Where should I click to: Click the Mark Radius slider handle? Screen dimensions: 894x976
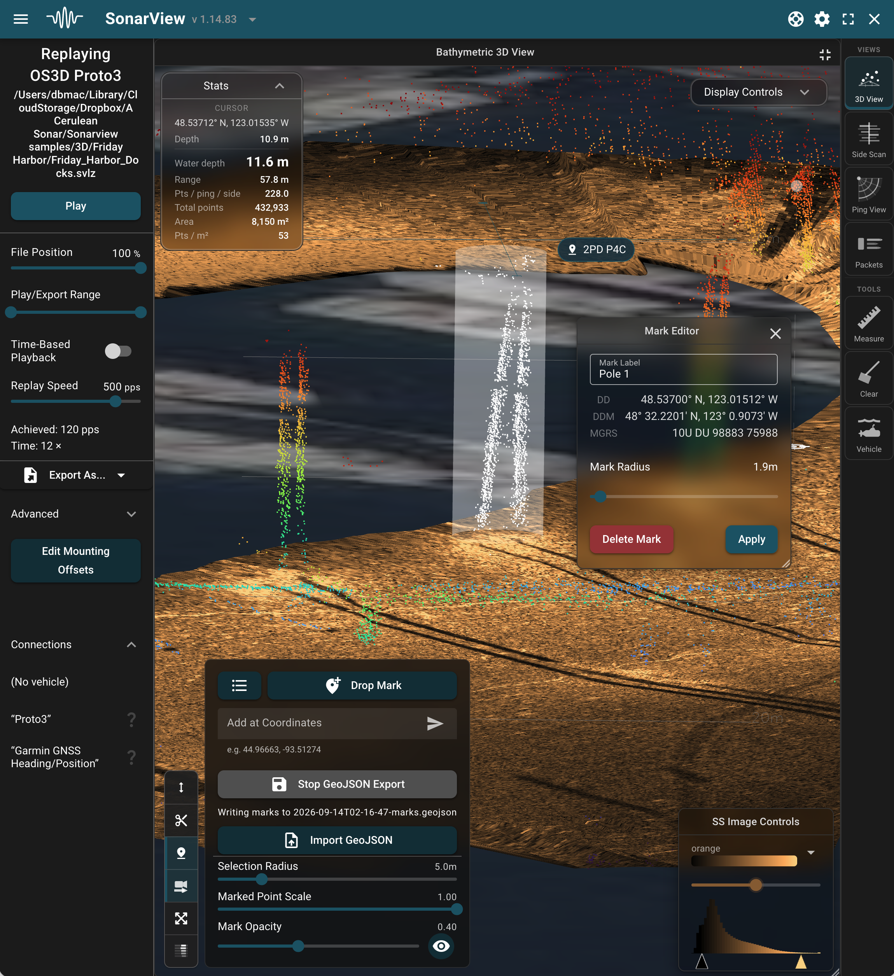pyautogui.click(x=600, y=496)
